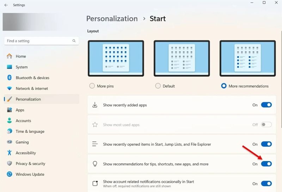
Task: Click the Bluetooth & devices icon
Action: [x=10, y=78]
